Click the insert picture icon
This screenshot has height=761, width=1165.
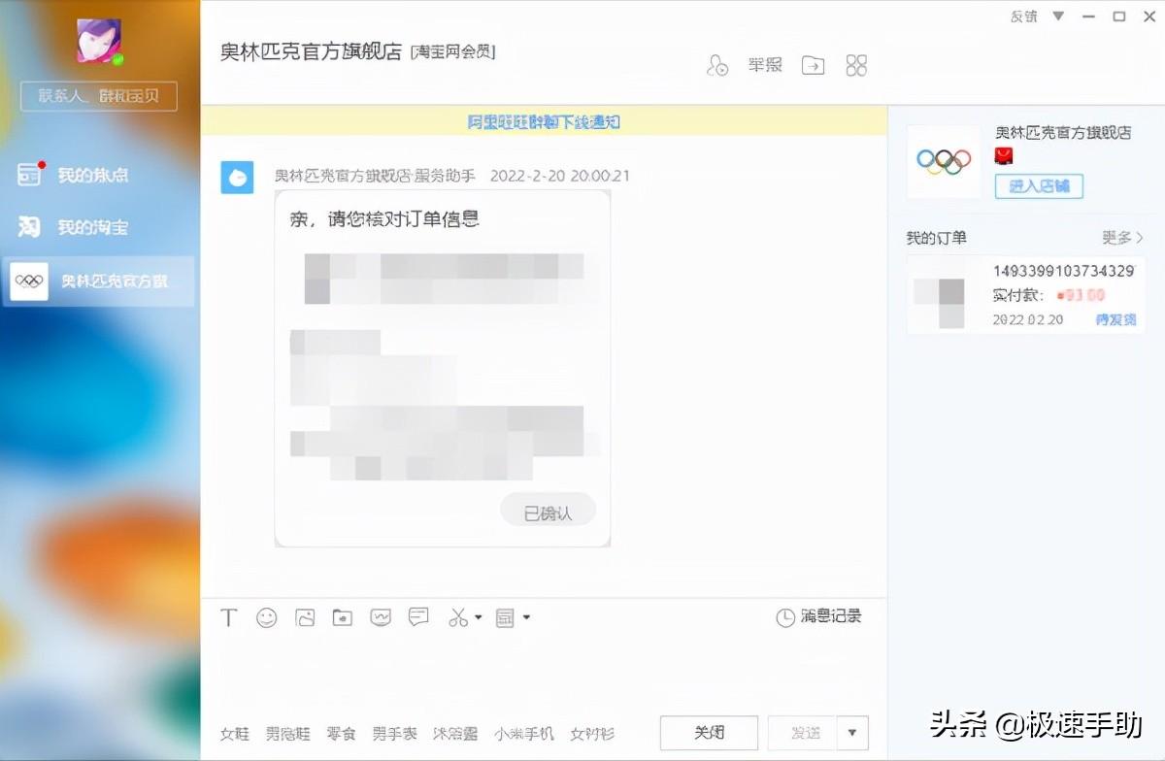(x=305, y=617)
